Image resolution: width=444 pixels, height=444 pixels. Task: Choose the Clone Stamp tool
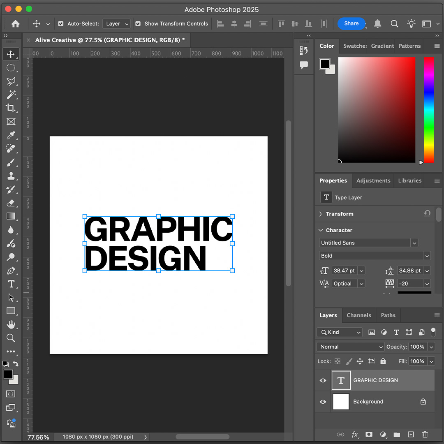point(11,176)
